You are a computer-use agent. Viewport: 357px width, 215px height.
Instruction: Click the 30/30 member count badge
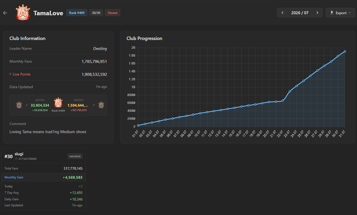point(96,13)
